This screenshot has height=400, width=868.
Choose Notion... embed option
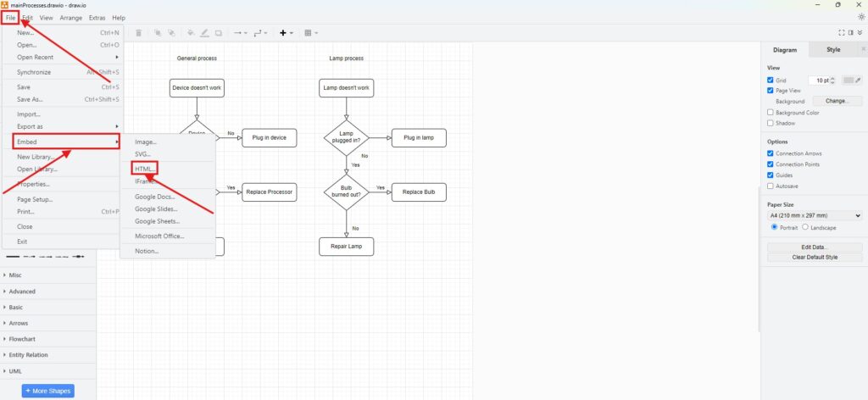pyautogui.click(x=167, y=251)
